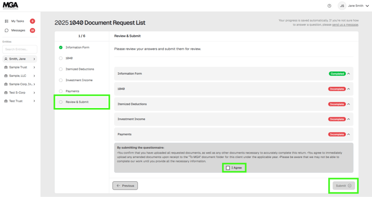Collapse the Information Form section chevron
This screenshot has width=372, height=197.
(x=348, y=74)
